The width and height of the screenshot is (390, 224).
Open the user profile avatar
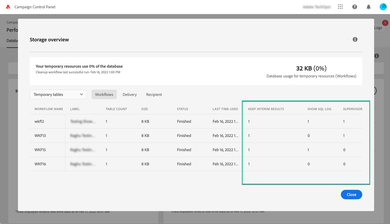pos(383,6)
